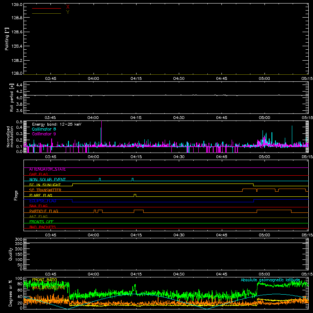Click the FLARE_FLAG label
The width and height of the screenshot is (313, 313).
pos(41,195)
